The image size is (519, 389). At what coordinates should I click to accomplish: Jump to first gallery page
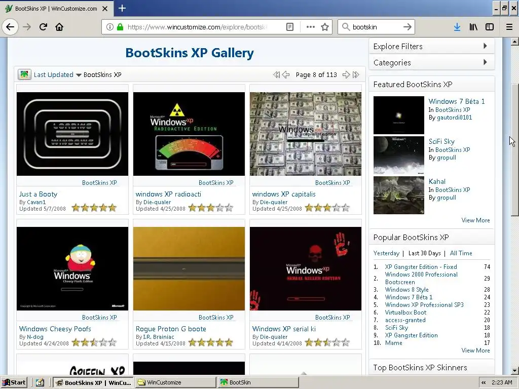click(x=276, y=75)
